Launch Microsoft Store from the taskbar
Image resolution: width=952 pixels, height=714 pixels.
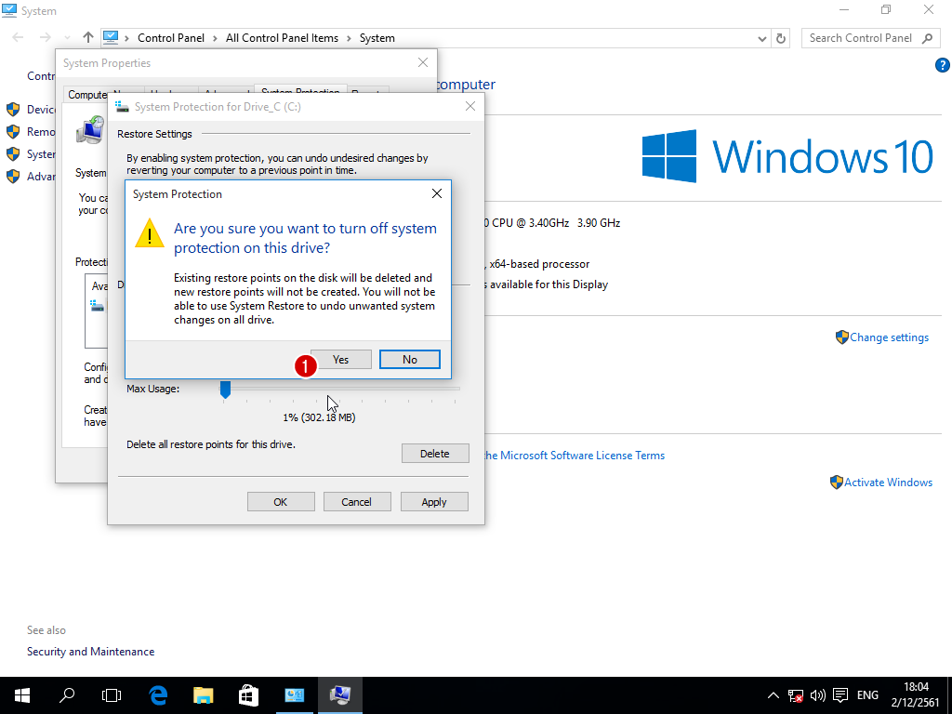click(248, 695)
